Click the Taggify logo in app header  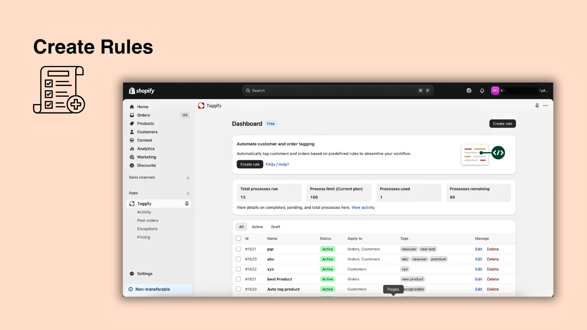[201, 106]
